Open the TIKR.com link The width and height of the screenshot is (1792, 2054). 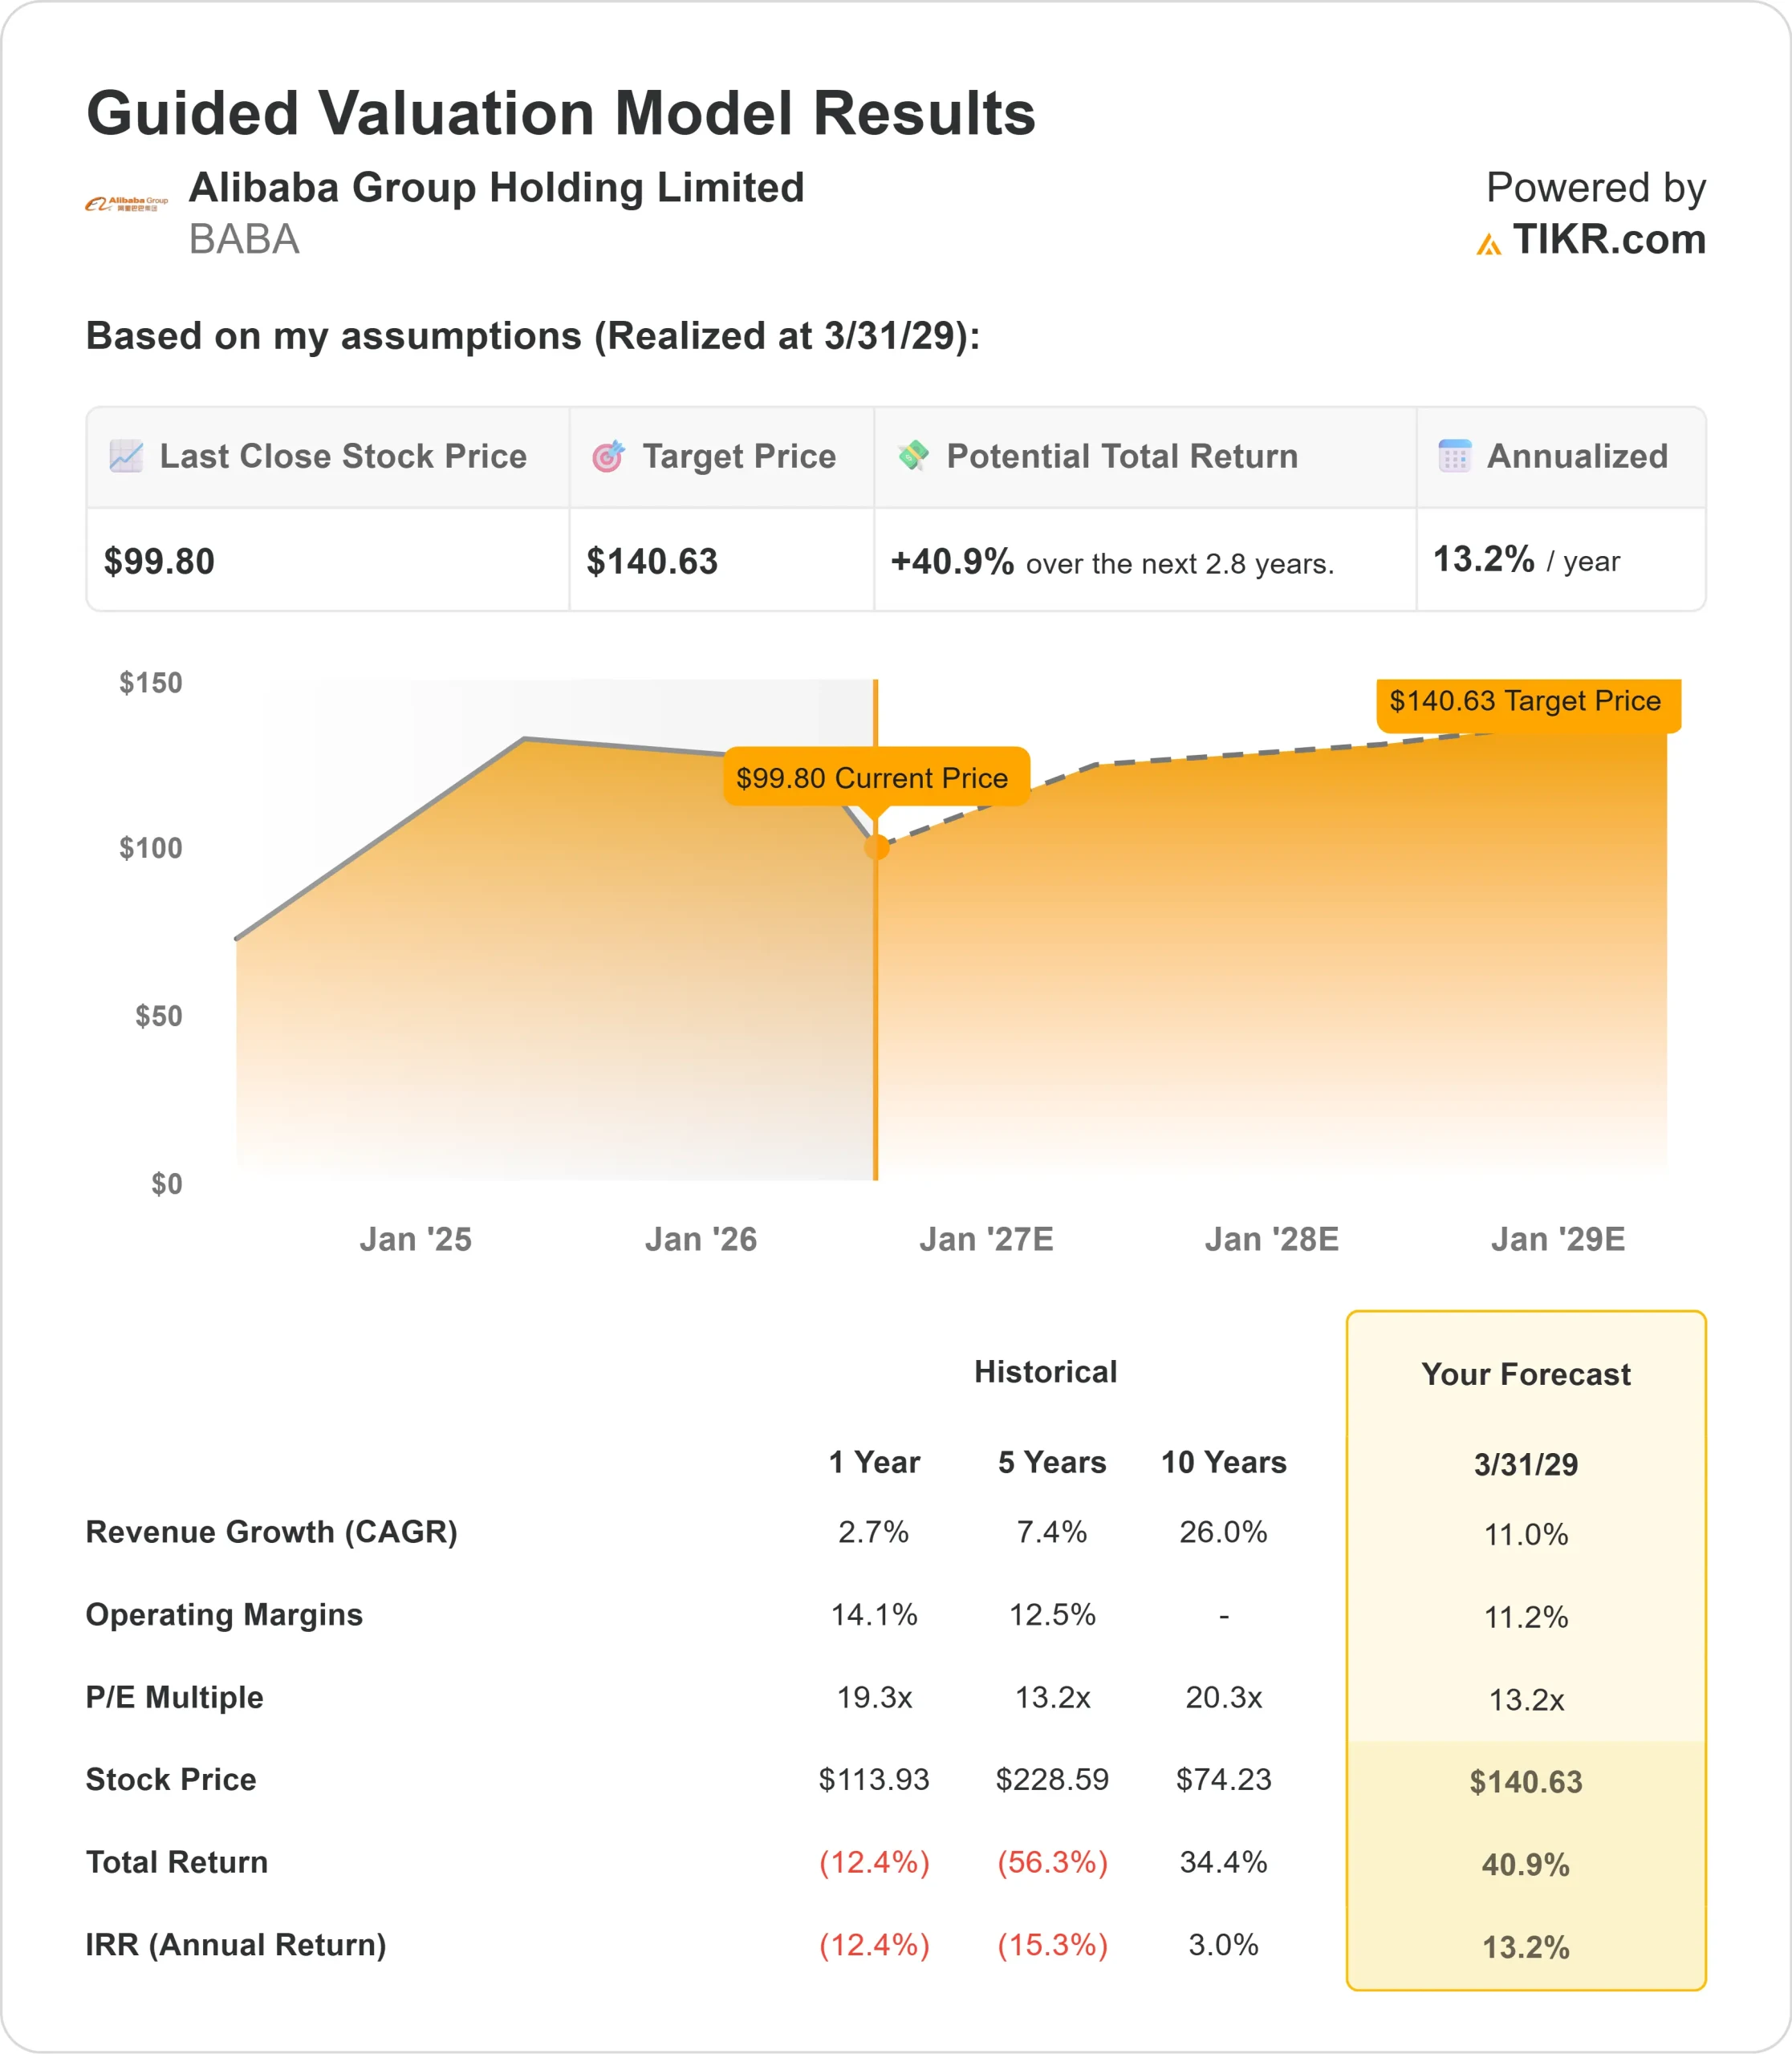click(1609, 240)
